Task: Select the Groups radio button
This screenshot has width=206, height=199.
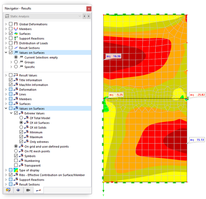Action: 16,62
